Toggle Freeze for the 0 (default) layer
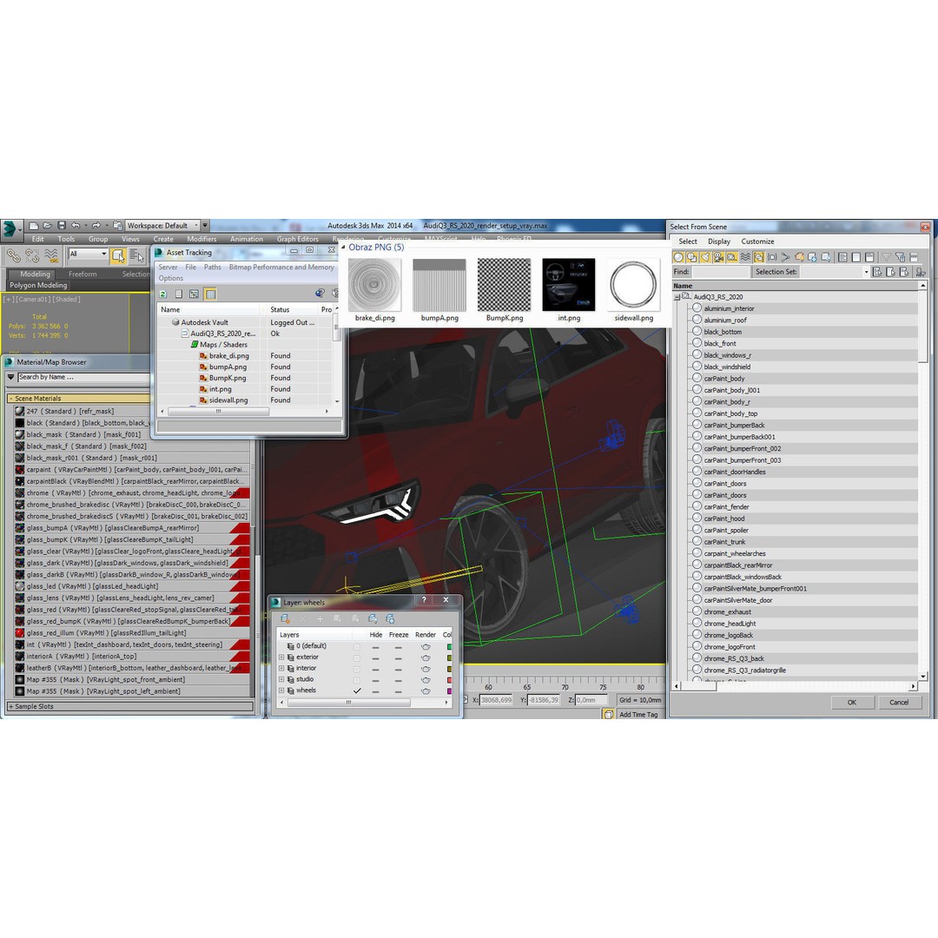The image size is (938, 938). pos(399,647)
